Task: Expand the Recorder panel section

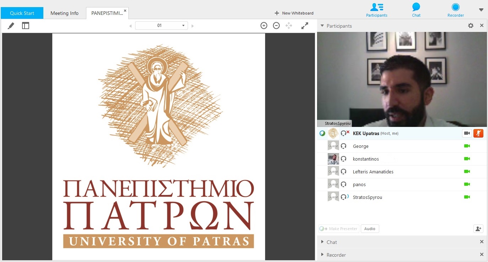Action: tap(322, 255)
